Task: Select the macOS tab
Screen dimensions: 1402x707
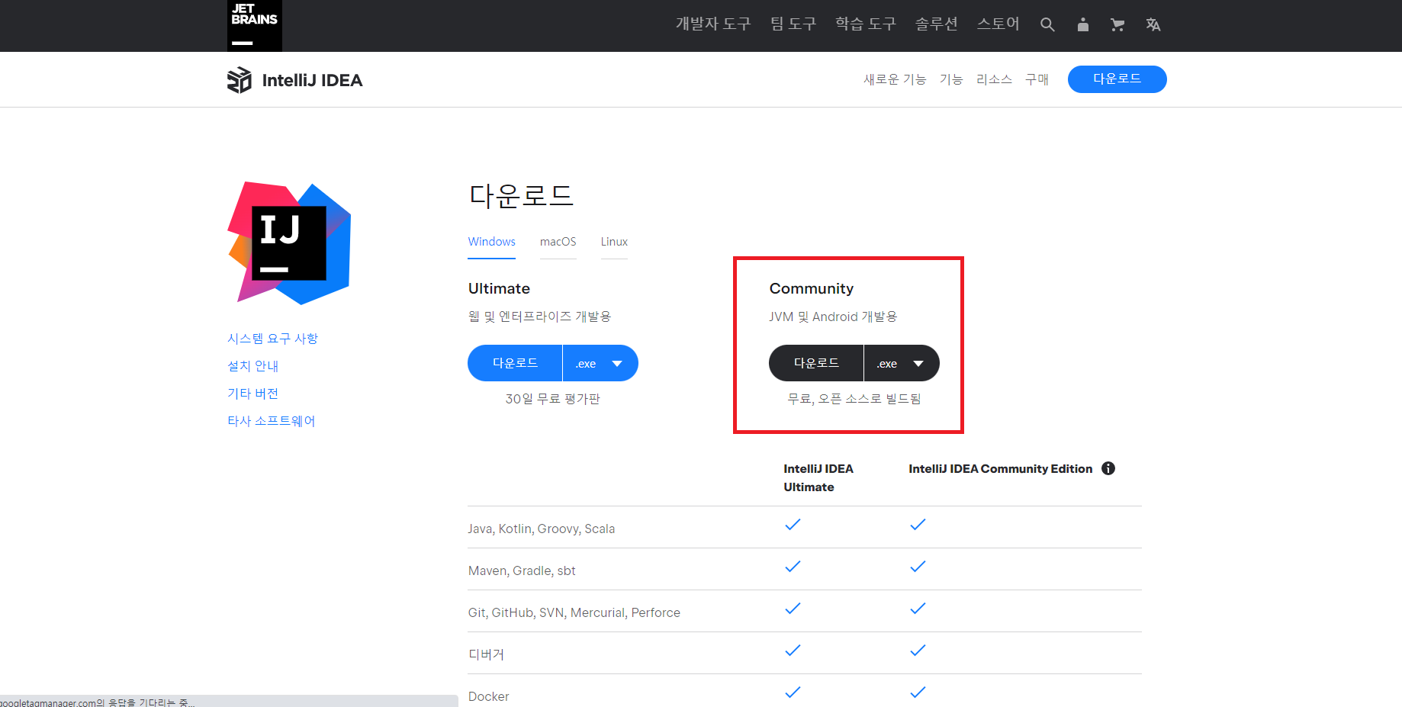Action: (x=558, y=242)
